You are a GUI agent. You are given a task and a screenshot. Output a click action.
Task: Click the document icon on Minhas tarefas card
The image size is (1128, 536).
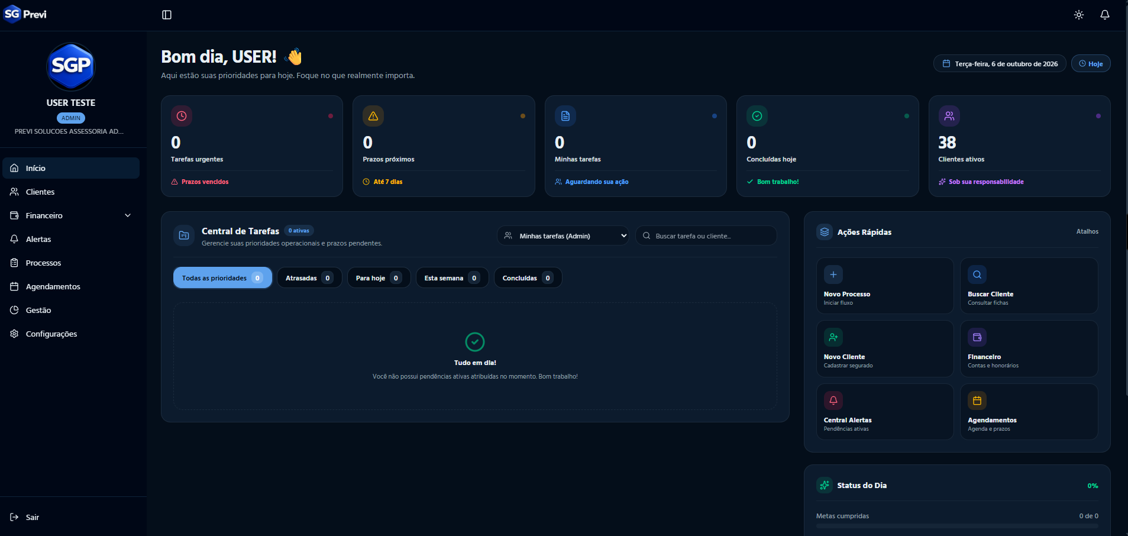(565, 116)
